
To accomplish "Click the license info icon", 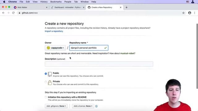I will coord(96,106).
